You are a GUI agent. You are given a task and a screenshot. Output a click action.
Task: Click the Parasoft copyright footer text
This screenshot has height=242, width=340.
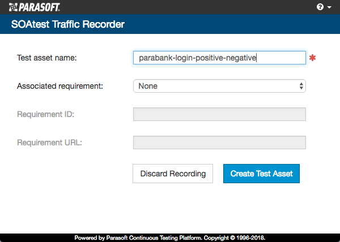[x=170, y=238]
